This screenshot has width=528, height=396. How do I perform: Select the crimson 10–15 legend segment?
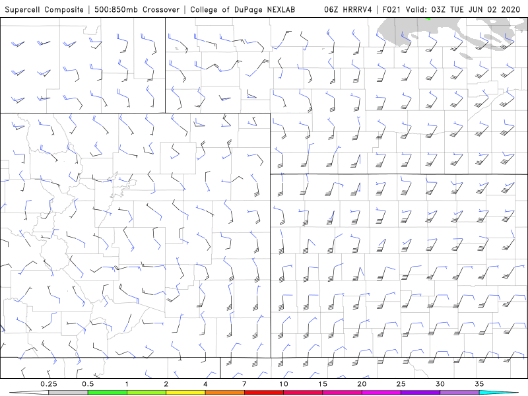tap(303, 393)
